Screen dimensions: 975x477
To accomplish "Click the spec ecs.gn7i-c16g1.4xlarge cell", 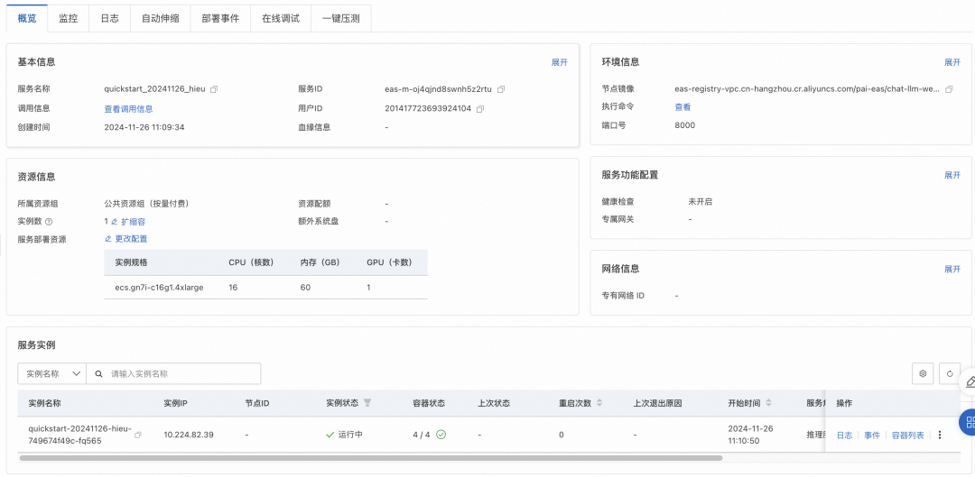I will pyautogui.click(x=159, y=288).
